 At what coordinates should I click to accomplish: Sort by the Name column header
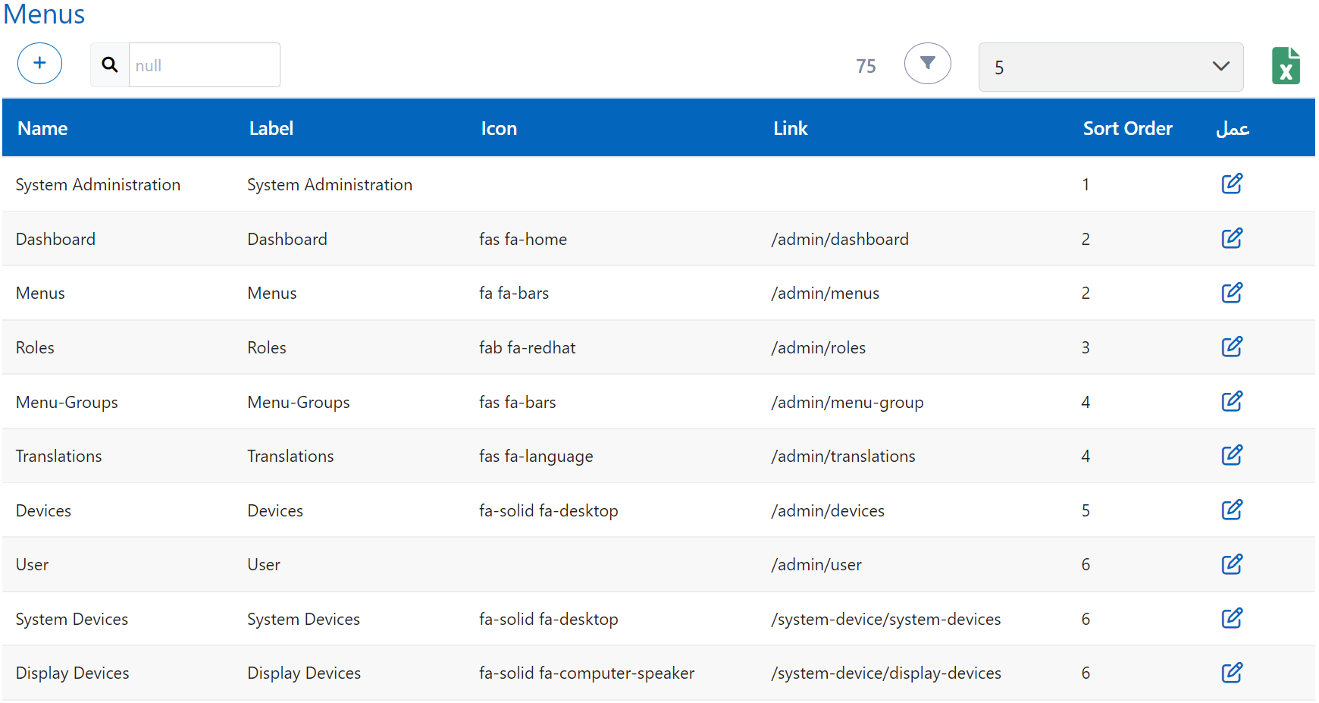pyautogui.click(x=42, y=129)
